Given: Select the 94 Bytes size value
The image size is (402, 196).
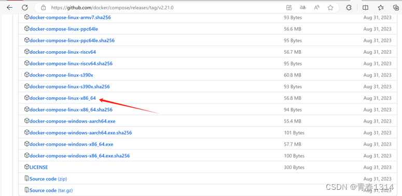Looking at the screenshot, I should click(293, 110).
